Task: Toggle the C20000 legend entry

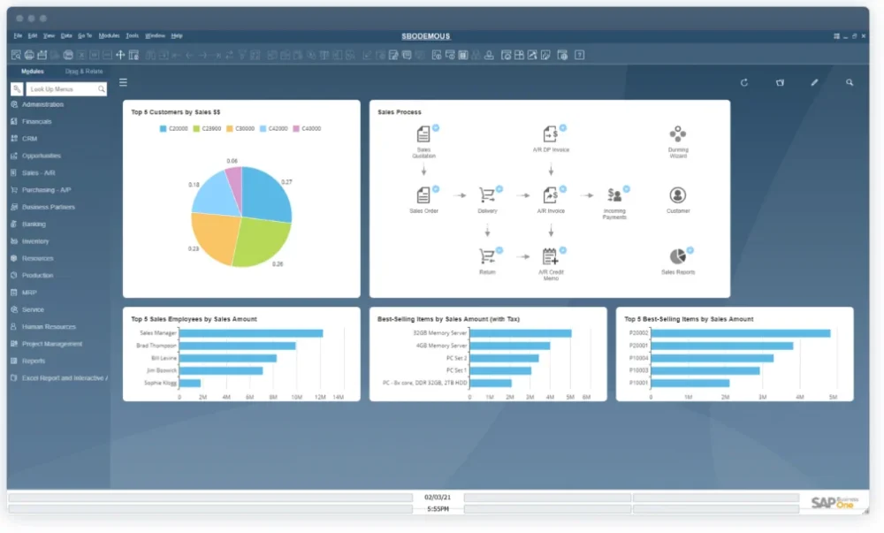Action: pos(175,129)
